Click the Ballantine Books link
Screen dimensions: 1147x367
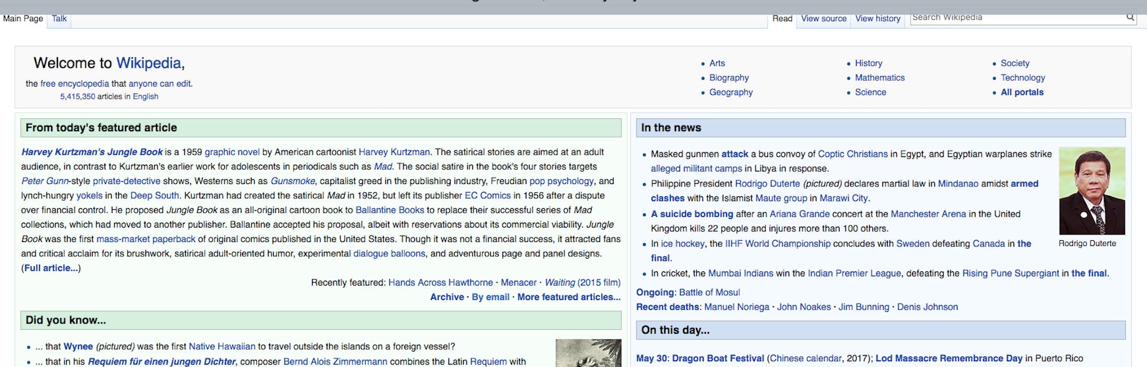390,210
